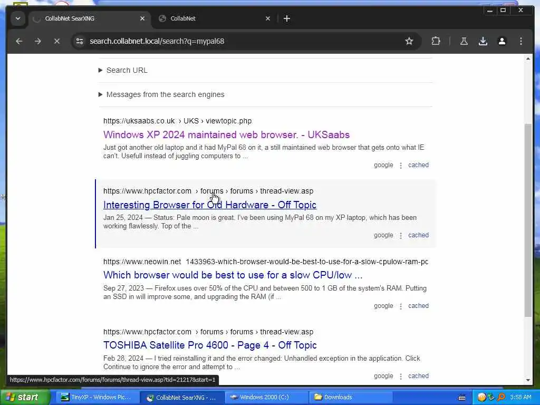
Task: Switch to TinyXP Windows Picture taskbar window
Action: (x=98, y=398)
